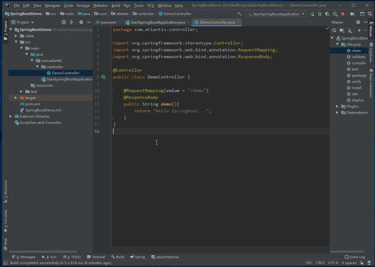Switch to StartSpringBootApplication.java tab
Viewport: 375px width, 267px height.
click(158, 22)
